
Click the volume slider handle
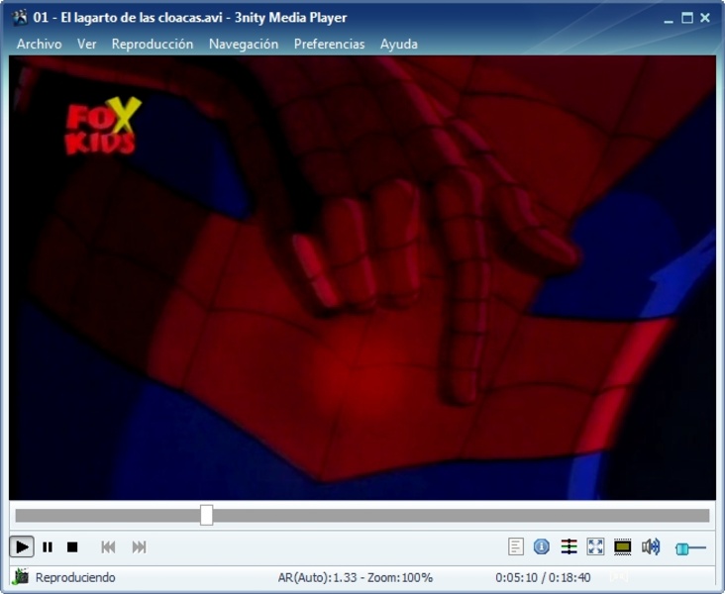681,548
